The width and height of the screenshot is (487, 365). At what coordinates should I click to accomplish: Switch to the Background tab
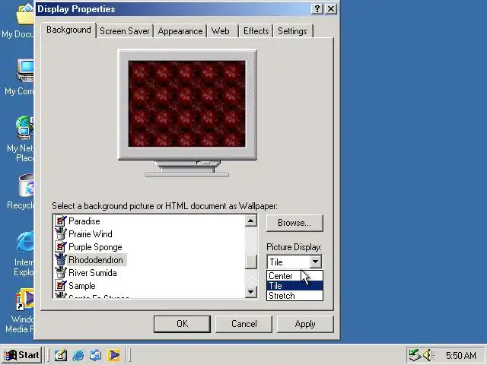tap(68, 30)
